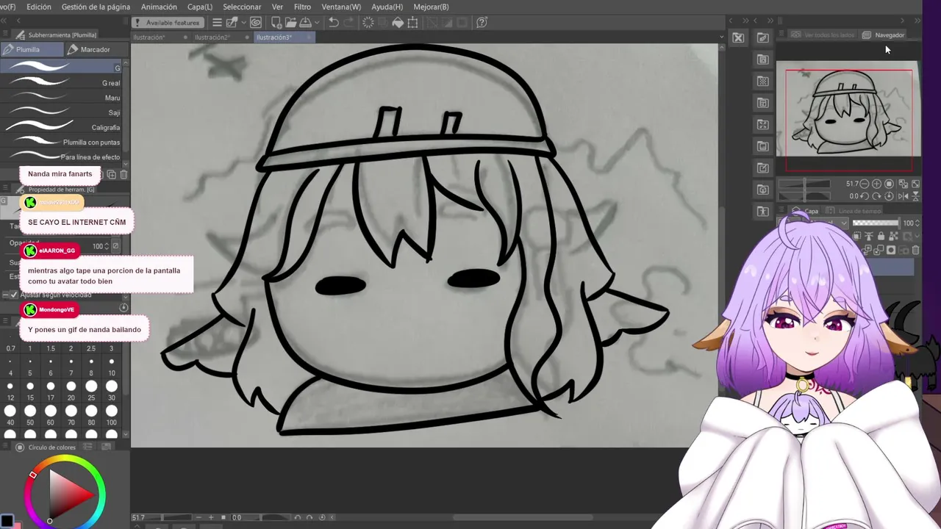Click the Navigator flip vertical icon
The width and height of the screenshot is (941, 529).
coord(915,196)
